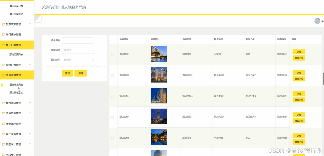
Task: Click the icon beside 取消餐厅管理
Action: point(3,154)
